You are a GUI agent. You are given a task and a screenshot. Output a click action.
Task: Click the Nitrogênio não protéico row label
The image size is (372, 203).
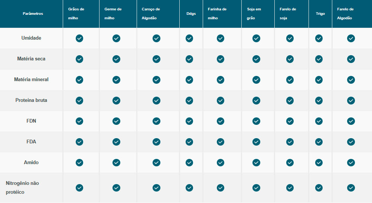point(22,188)
